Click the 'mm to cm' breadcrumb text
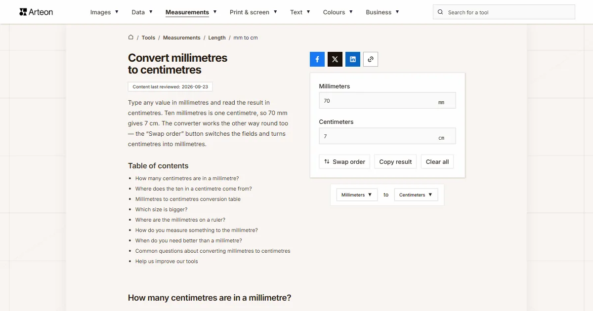The height and width of the screenshot is (311, 593). (x=246, y=38)
